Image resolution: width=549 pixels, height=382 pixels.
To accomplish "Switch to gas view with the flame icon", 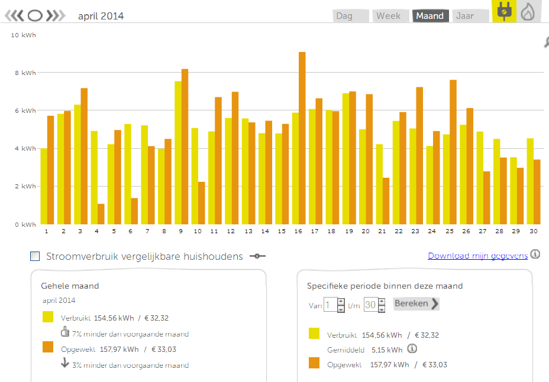I will click(x=528, y=12).
